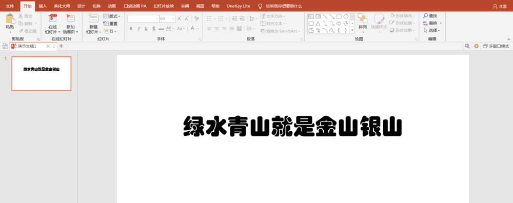Click the 新建幻灯片 new slide icon
Viewport: 513px width, 203px height.
click(x=93, y=18)
